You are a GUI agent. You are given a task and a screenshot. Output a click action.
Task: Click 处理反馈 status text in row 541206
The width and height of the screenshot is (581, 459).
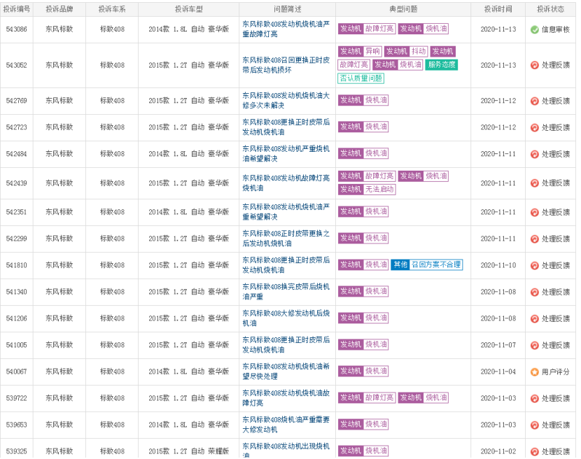click(x=555, y=318)
